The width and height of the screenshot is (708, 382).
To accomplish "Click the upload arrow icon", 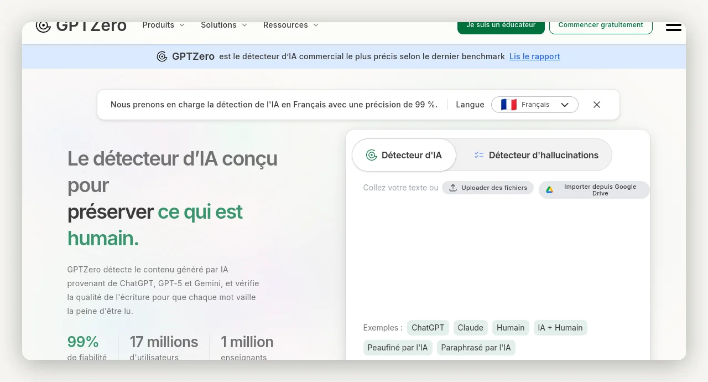I will (453, 188).
